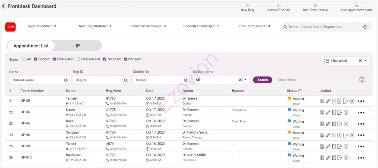Open New Reg from top toolbar
Viewport: 378px width, 168px height.
point(247,7)
